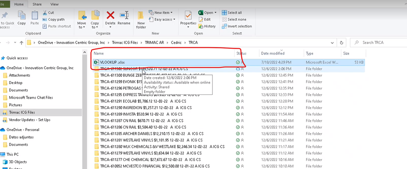407x169 pixels.
Task: Open the file History command
Action: (207, 26)
